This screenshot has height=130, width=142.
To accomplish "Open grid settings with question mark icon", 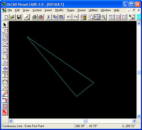I will click(118, 17).
